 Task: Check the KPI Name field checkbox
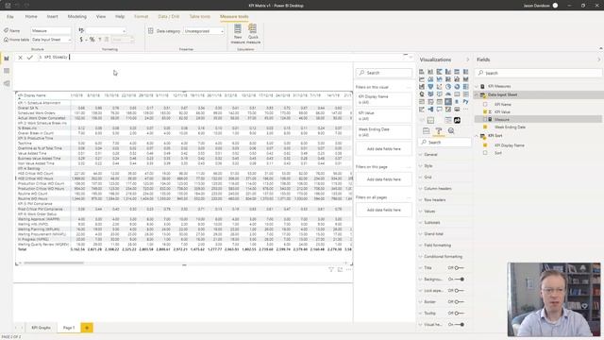pos(485,105)
